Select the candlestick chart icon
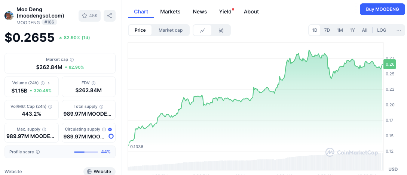The image size is (407, 175). pyautogui.click(x=221, y=30)
